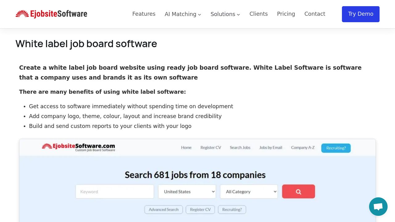Open Jobs by Email link
Screen dimensions: 395x222
pyautogui.click(x=271, y=147)
